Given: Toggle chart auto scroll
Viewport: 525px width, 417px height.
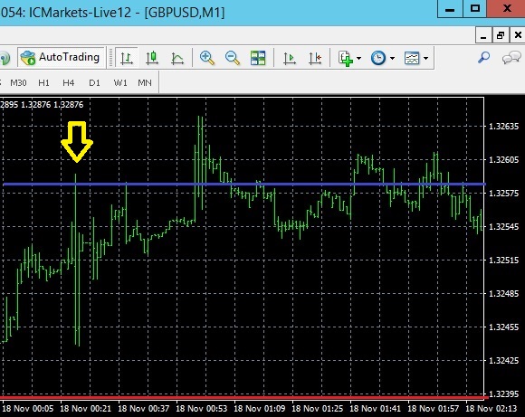Looking at the screenshot, I should [x=290, y=58].
